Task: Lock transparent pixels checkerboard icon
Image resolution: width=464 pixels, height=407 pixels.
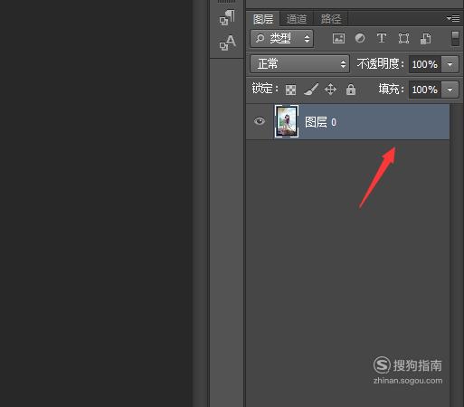Action: point(290,90)
